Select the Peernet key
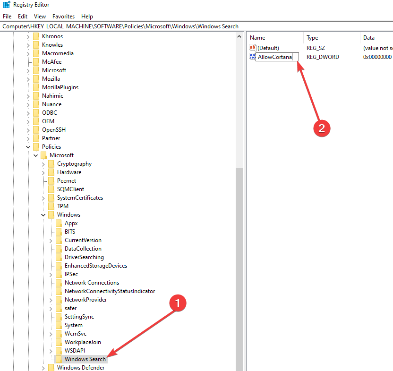This screenshot has width=393, height=371. [x=67, y=181]
